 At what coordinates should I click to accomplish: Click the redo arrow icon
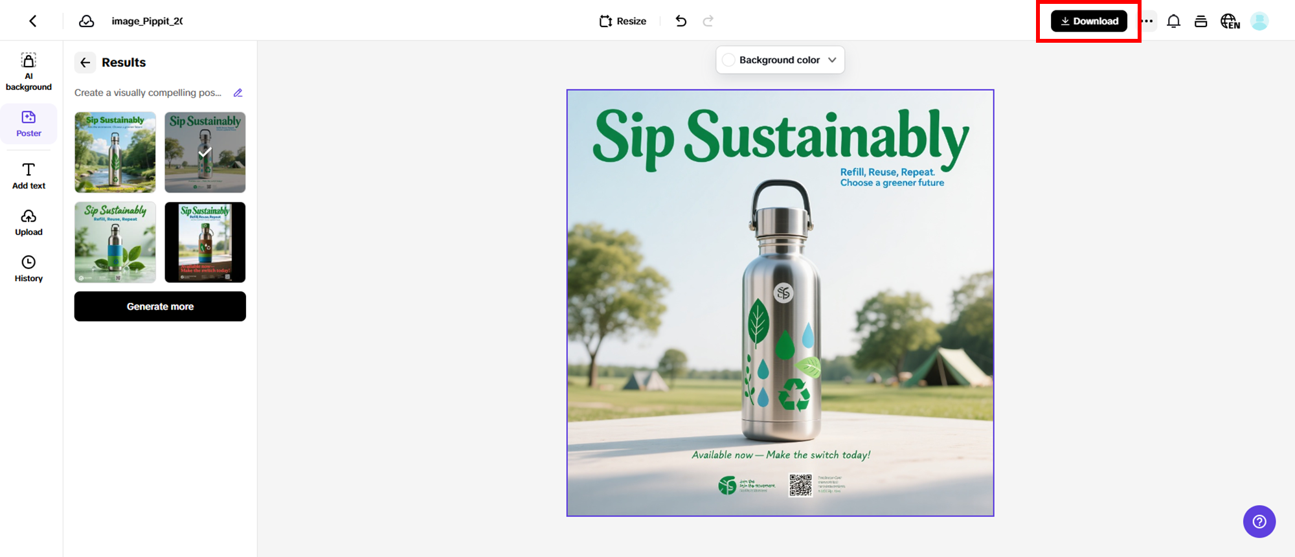point(708,21)
